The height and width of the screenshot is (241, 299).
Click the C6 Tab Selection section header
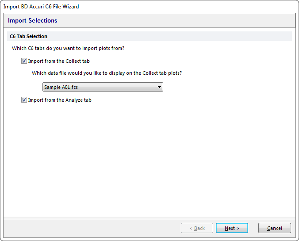point(28,36)
